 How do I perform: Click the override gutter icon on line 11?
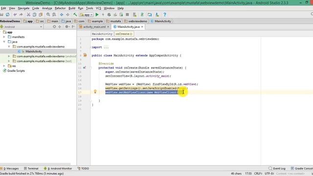click(85, 67)
